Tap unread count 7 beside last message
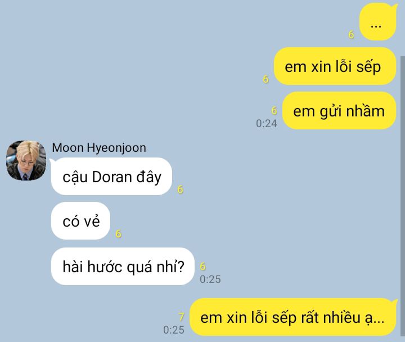The image size is (405, 342). (x=181, y=317)
